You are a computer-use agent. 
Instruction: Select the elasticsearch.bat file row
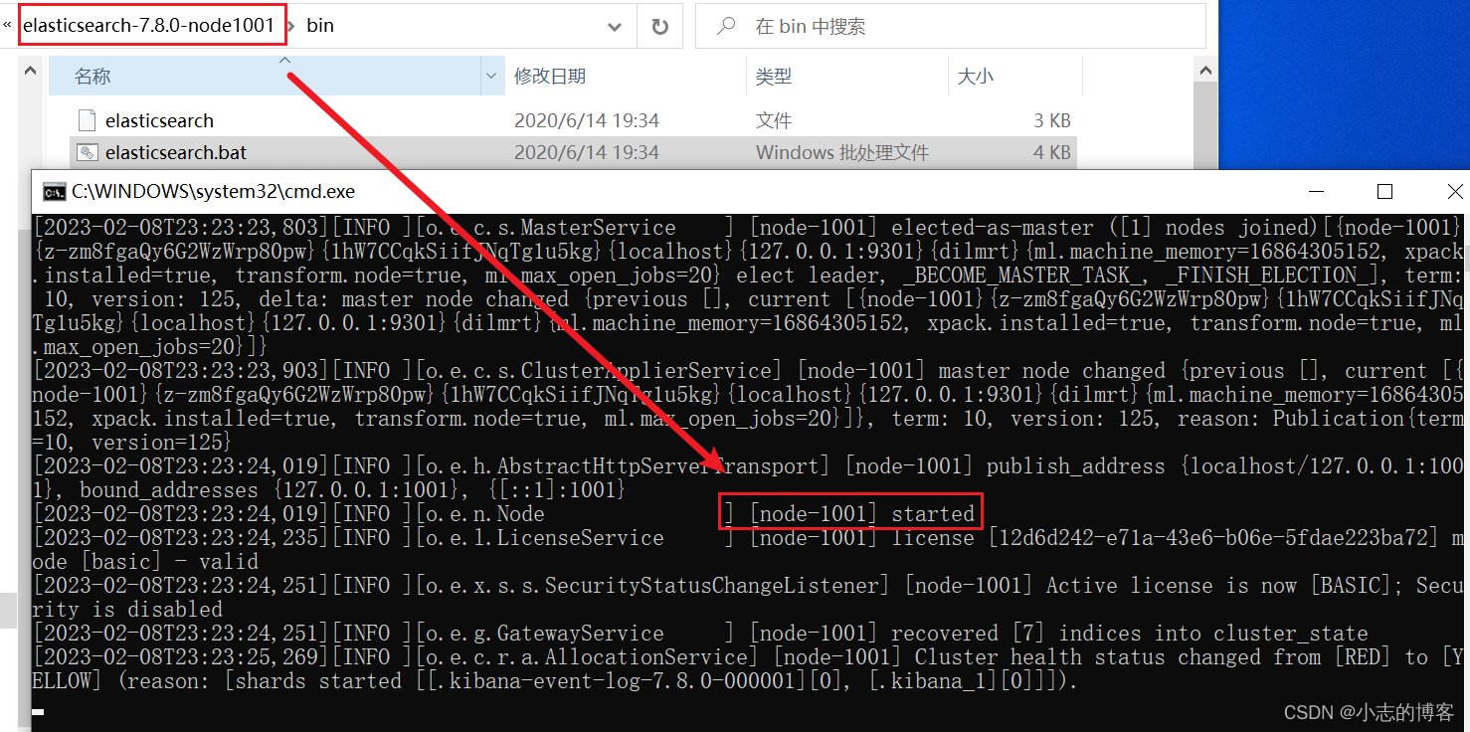[575, 152]
